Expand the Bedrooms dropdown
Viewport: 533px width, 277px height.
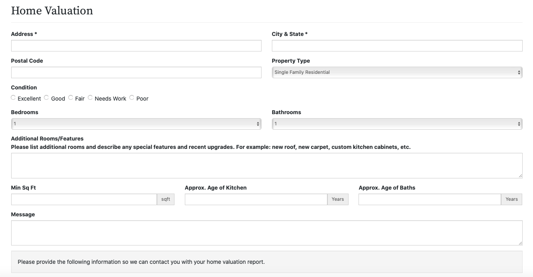(136, 124)
